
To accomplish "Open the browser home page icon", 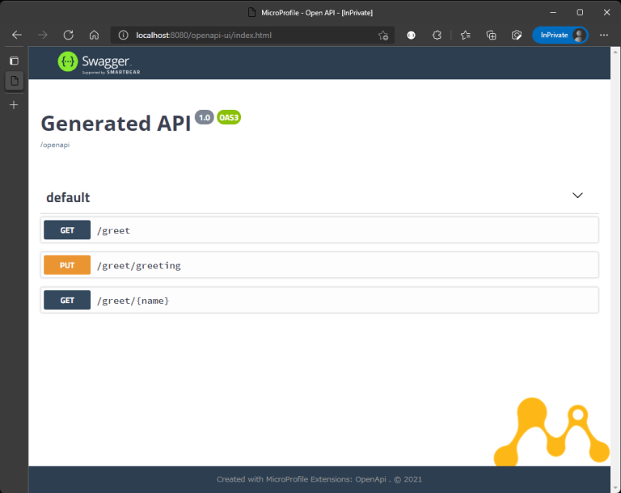I will [95, 36].
